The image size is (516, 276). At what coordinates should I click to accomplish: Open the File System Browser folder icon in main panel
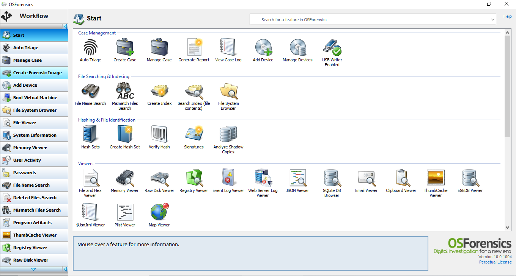tap(228, 91)
